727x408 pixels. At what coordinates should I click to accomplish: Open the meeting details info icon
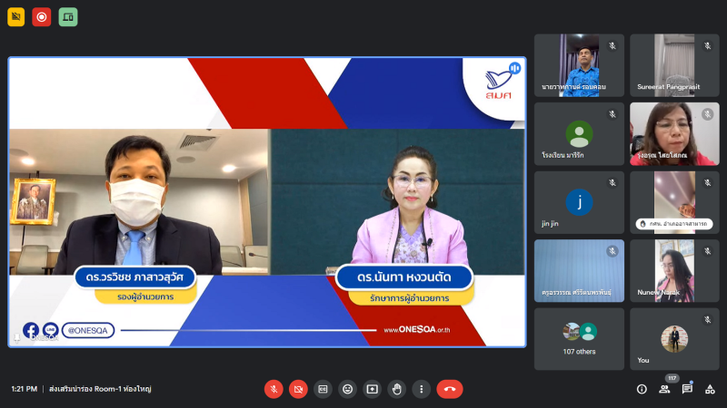click(x=642, y=389)
